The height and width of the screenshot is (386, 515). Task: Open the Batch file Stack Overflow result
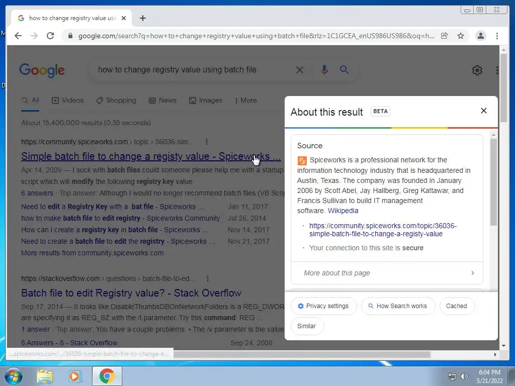click(x=131, y=293)
